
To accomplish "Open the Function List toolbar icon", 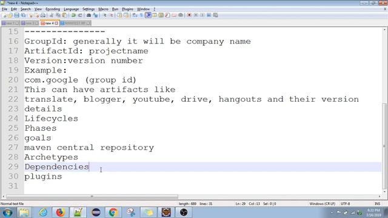I will pyautogui.click(x=167, y=15).
